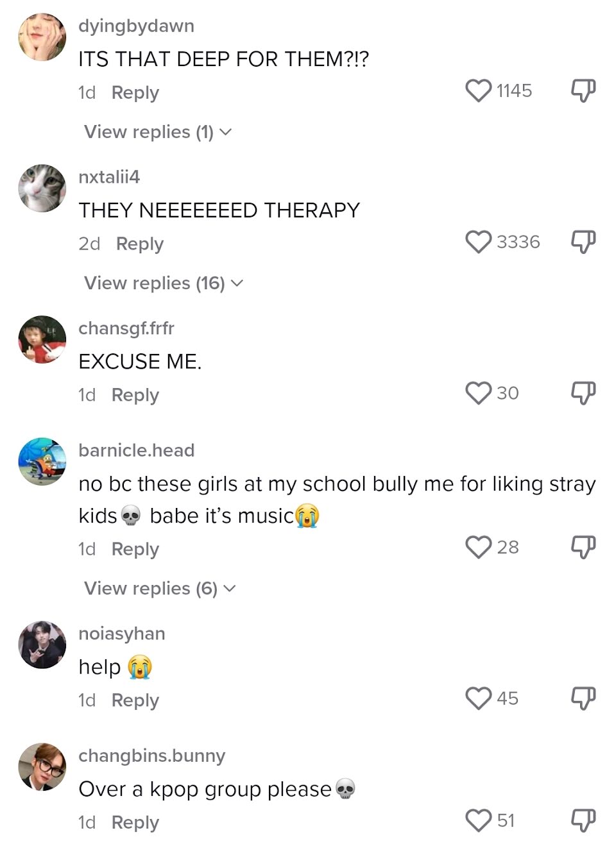Like changbins.bunny's kpop group comment
The height and width of the screenshot is (844, 616).
tap(478, 820)
